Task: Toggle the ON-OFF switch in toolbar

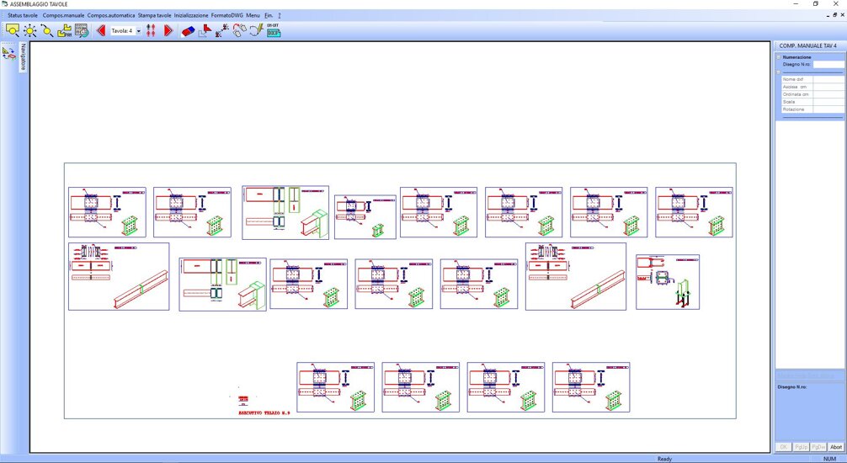Action: 273,25
